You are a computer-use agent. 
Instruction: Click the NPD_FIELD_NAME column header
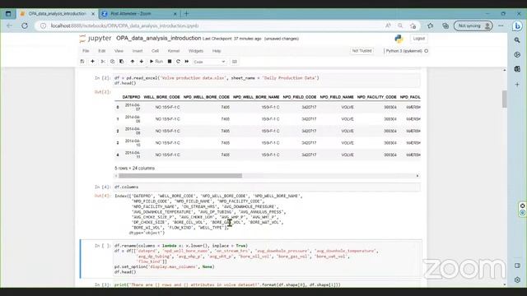(337, 97)
